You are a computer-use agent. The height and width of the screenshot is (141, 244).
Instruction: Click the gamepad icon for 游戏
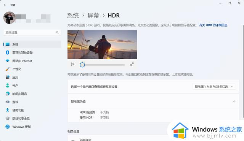pyautogui.click(x=8, y=102)
